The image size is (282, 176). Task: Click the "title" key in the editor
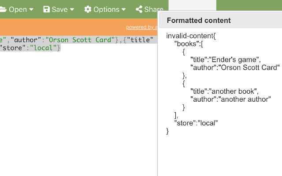point(140,40)
